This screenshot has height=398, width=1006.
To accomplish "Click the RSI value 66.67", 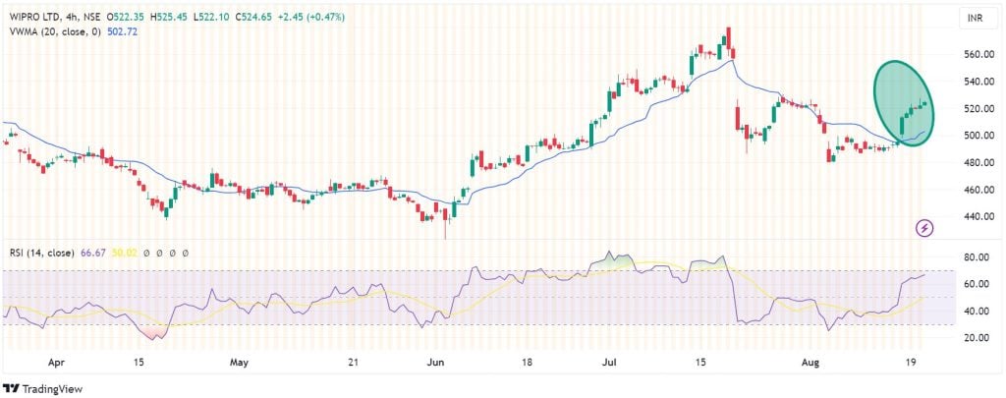I will [92, 253].
